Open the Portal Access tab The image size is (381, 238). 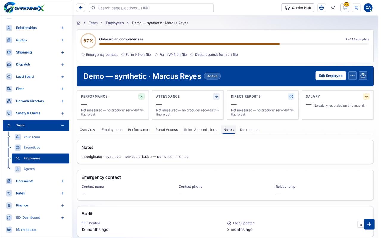pos(167,130)
